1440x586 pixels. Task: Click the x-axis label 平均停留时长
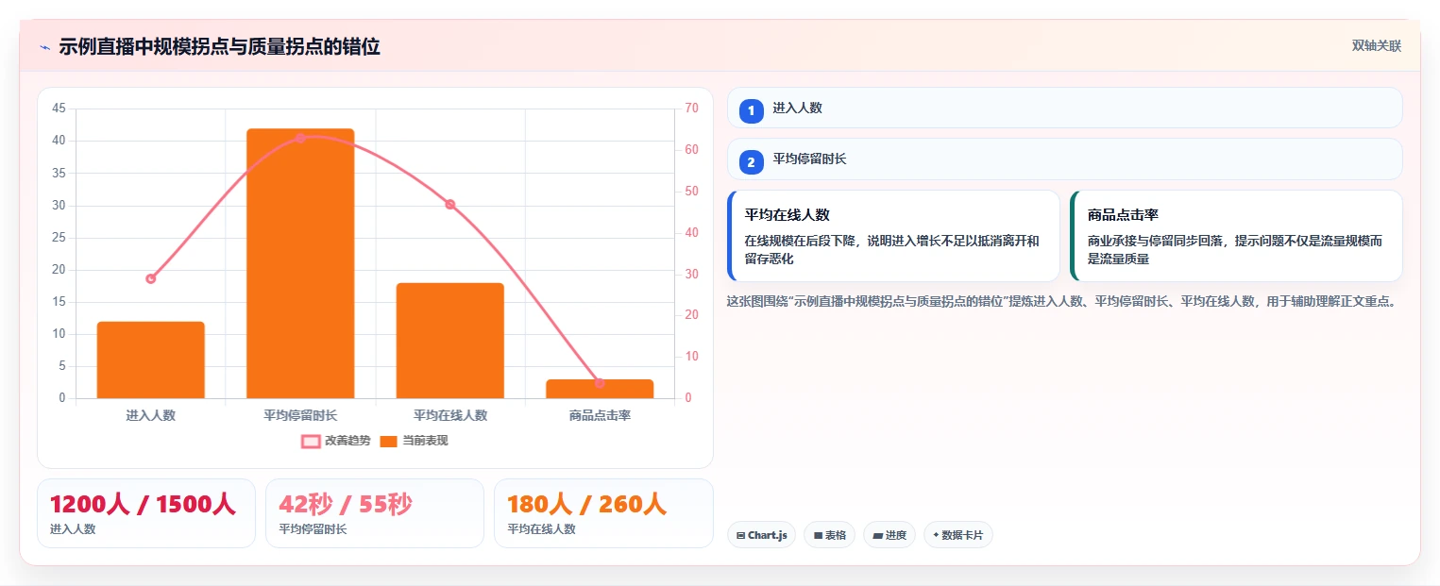[300, 415]
